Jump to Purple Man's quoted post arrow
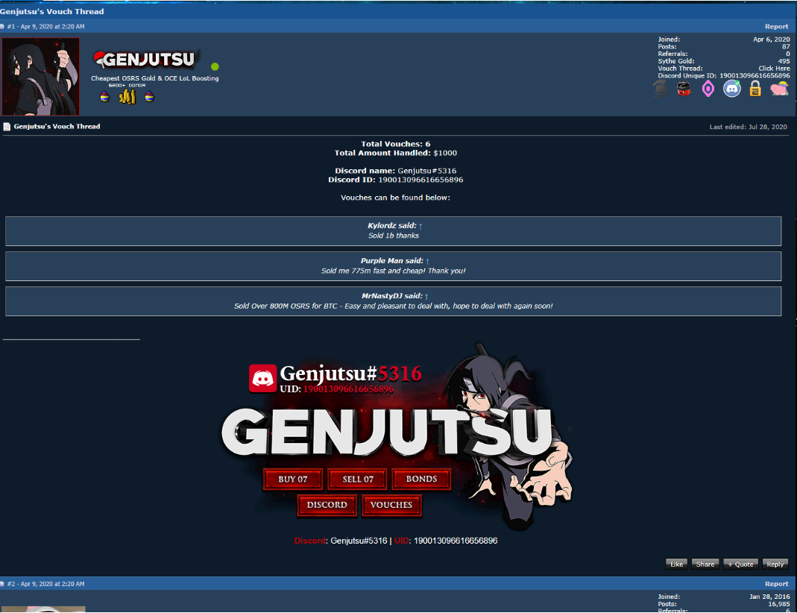 coord(427,261)
